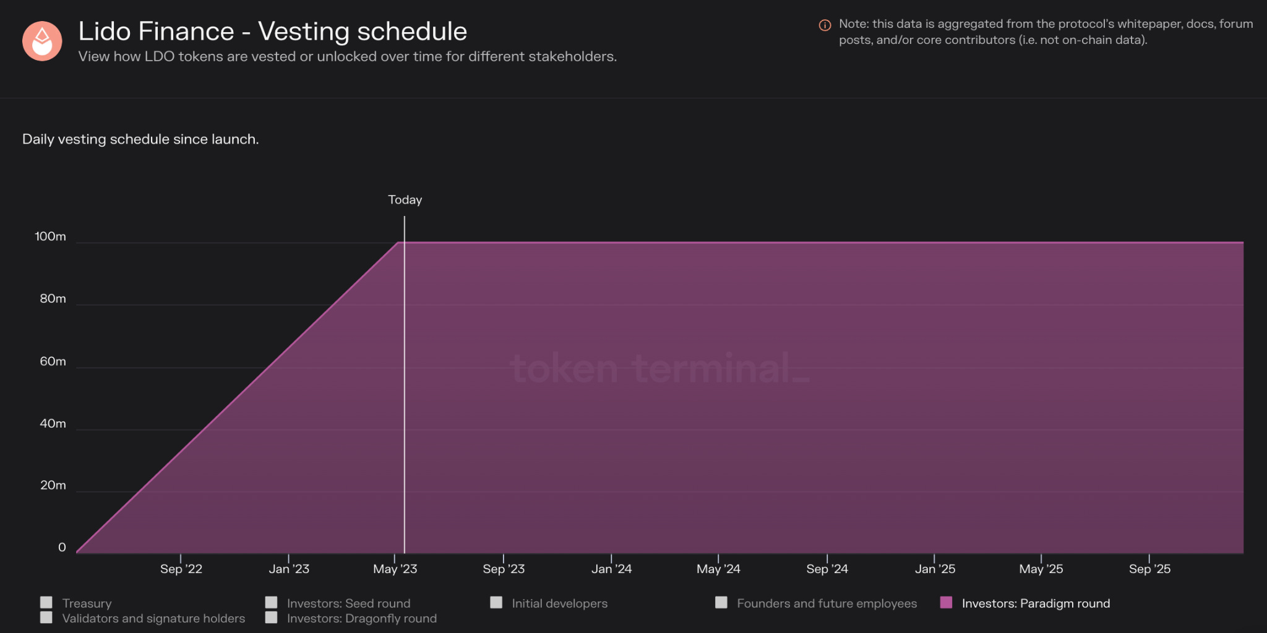Enable Validators and signature holders series
The width and height of the screenshot is (1267, 633).
coord(46,618)
